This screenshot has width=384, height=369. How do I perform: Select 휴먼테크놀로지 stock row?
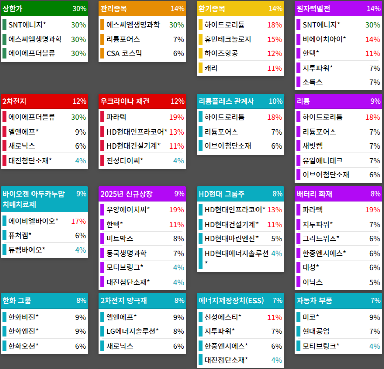point(240,39)
